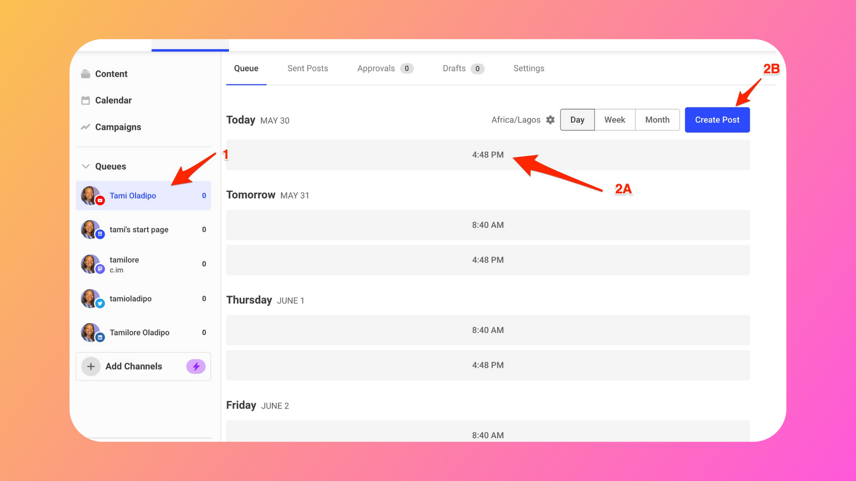Switch to Day view
The height and width of the screenshot is (481, 856).
point(577,120)
